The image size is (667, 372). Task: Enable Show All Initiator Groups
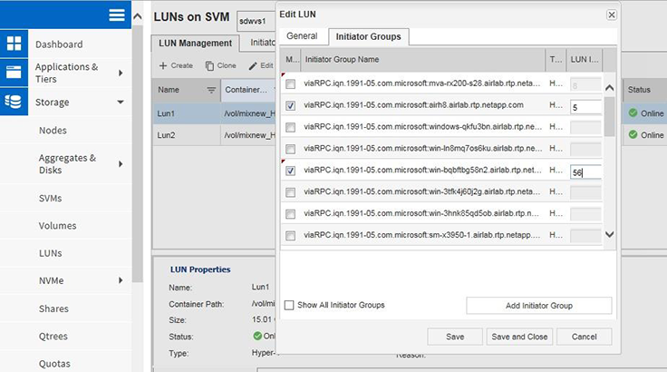[x=290, y=305]
